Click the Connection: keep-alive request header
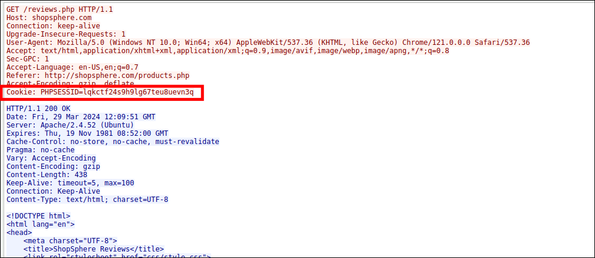Viewport: 595px width, 258px height. pyautogui.click(x=53, y=26)
